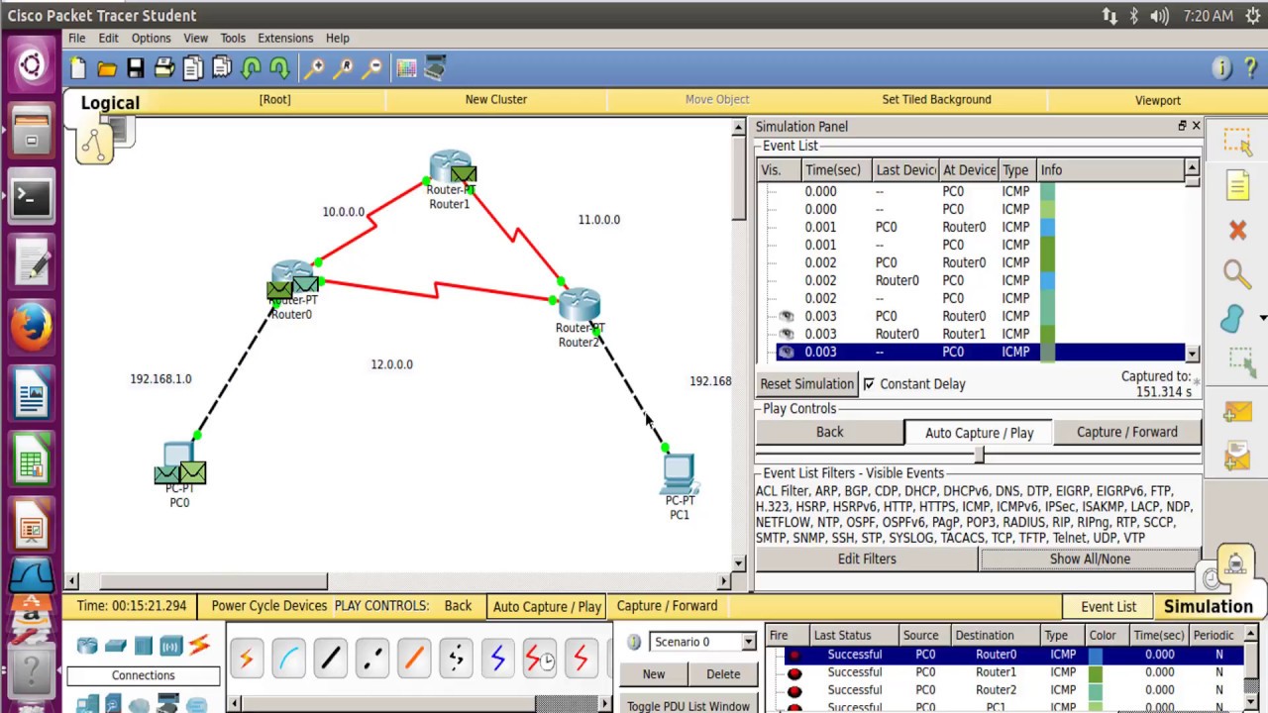Select the Draw Polygon shape tool
Image resolution: width=1268 pixels, height=713 pixels.
pyautogui.click(x=1233, y=318)
